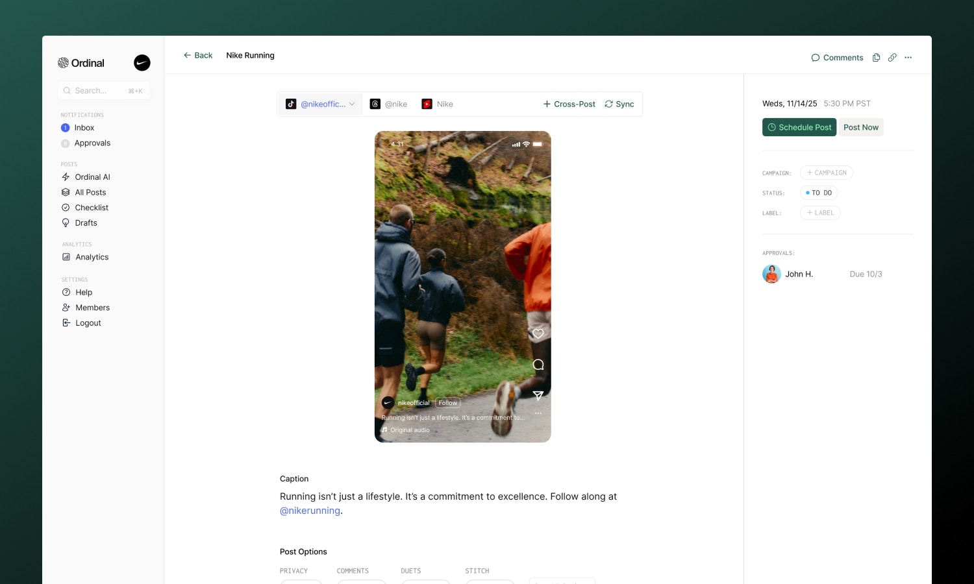
Task: Open the Nike workspace avatar
Action: [x=142, y=62]
